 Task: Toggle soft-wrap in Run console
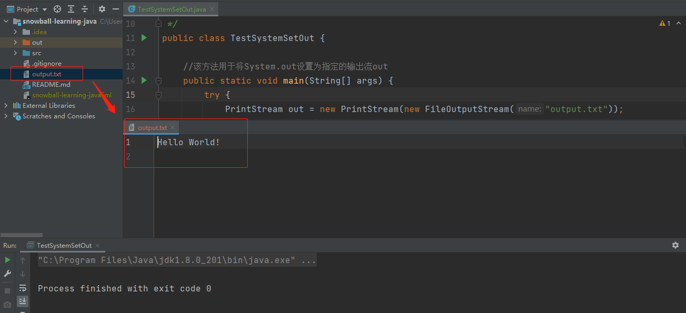point(23,288)
